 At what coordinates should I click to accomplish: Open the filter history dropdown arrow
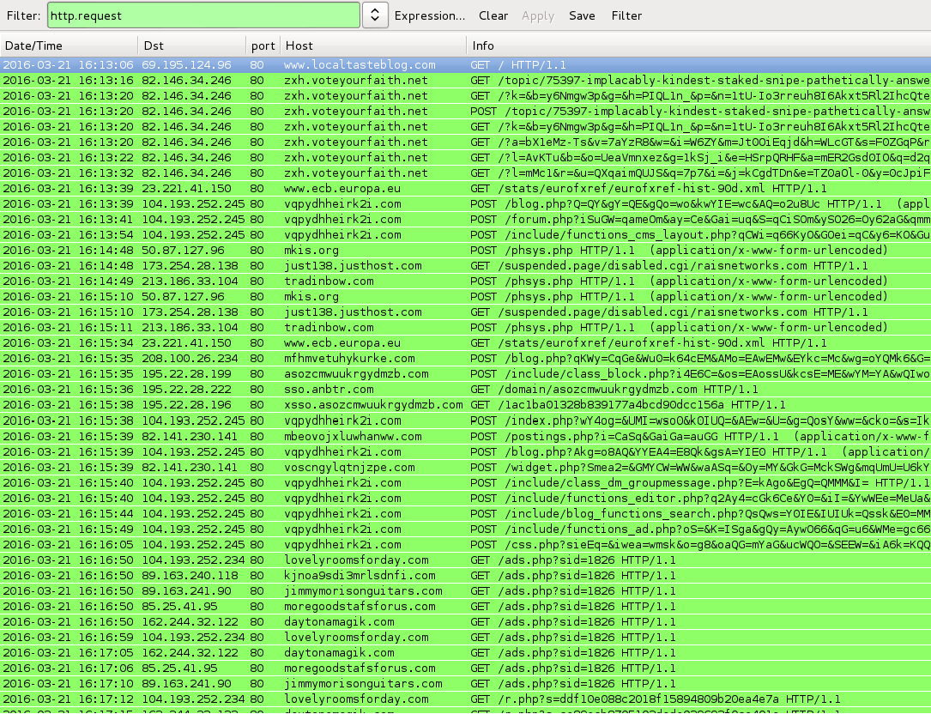pyautogui.click(x=374, y=15)
